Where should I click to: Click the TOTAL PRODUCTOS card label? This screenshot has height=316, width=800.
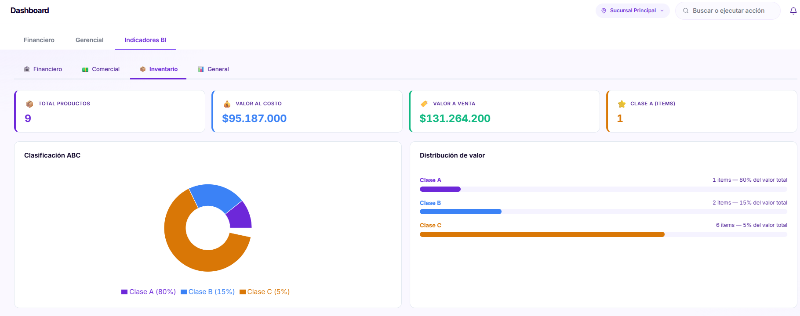[64, 104]
